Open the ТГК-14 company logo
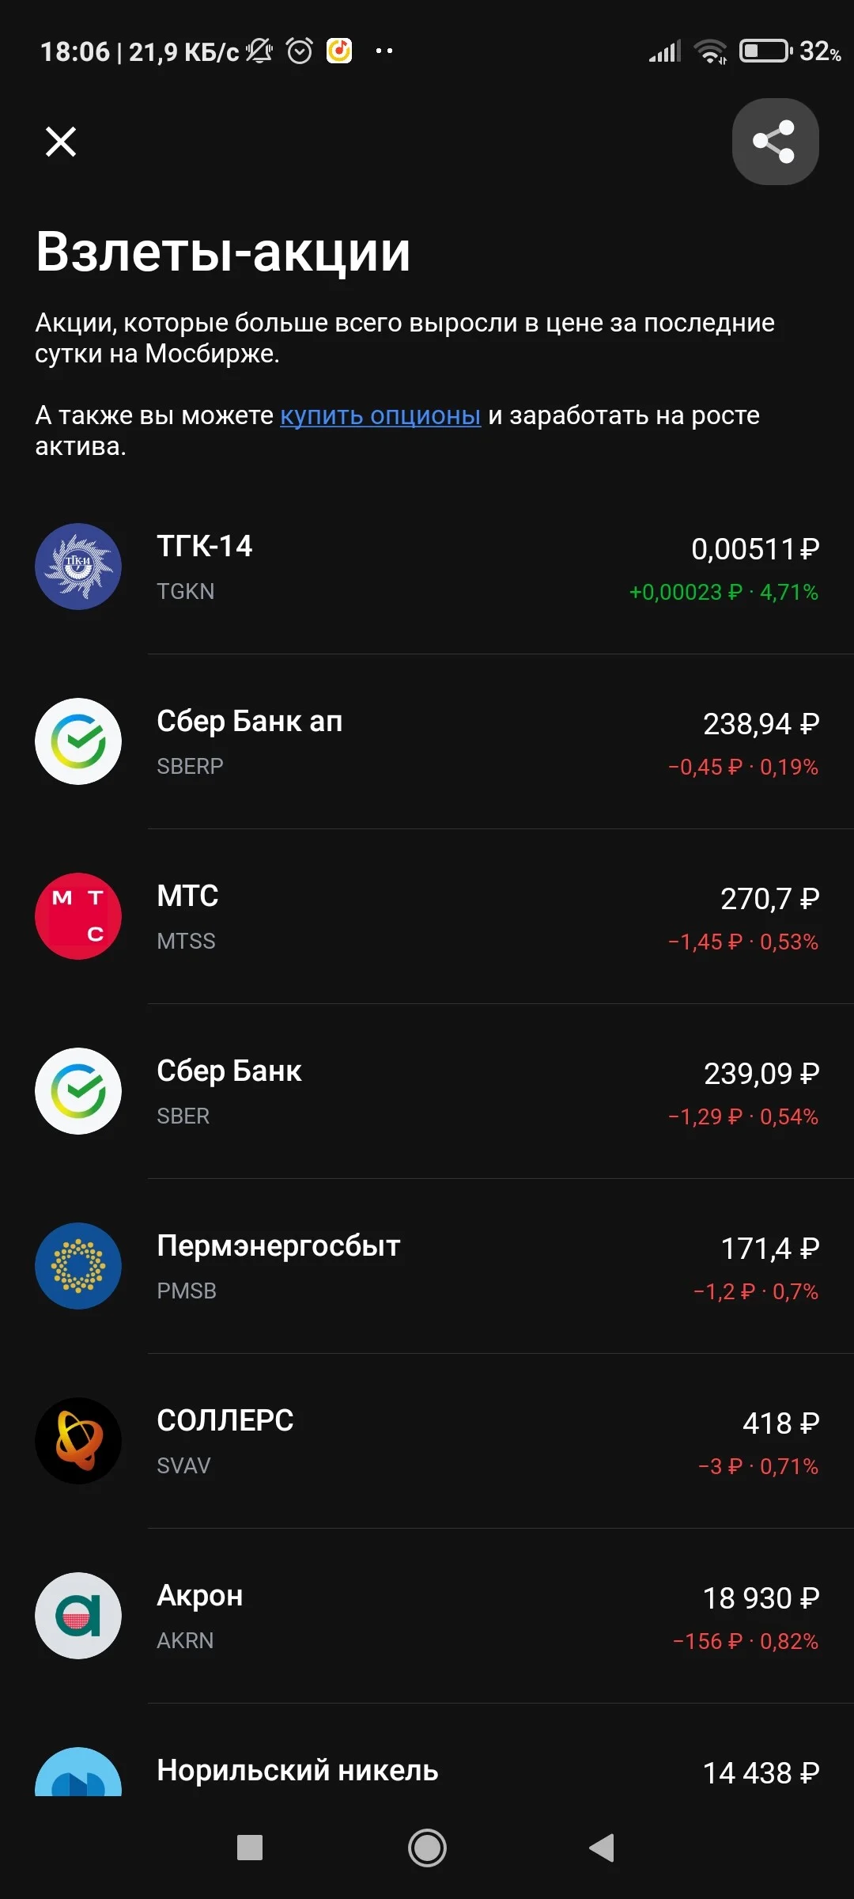854x1899 pixels. (x=78, y=567)
